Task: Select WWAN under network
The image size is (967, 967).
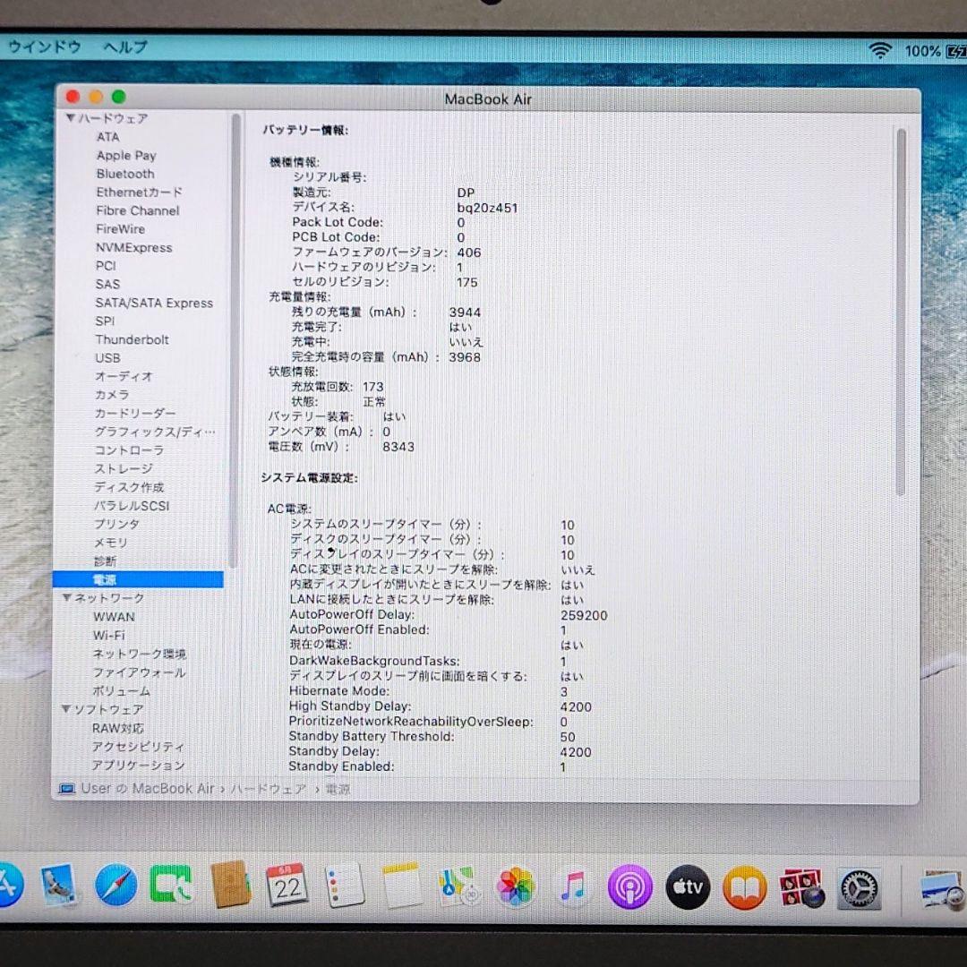Action: pos(114,617)
